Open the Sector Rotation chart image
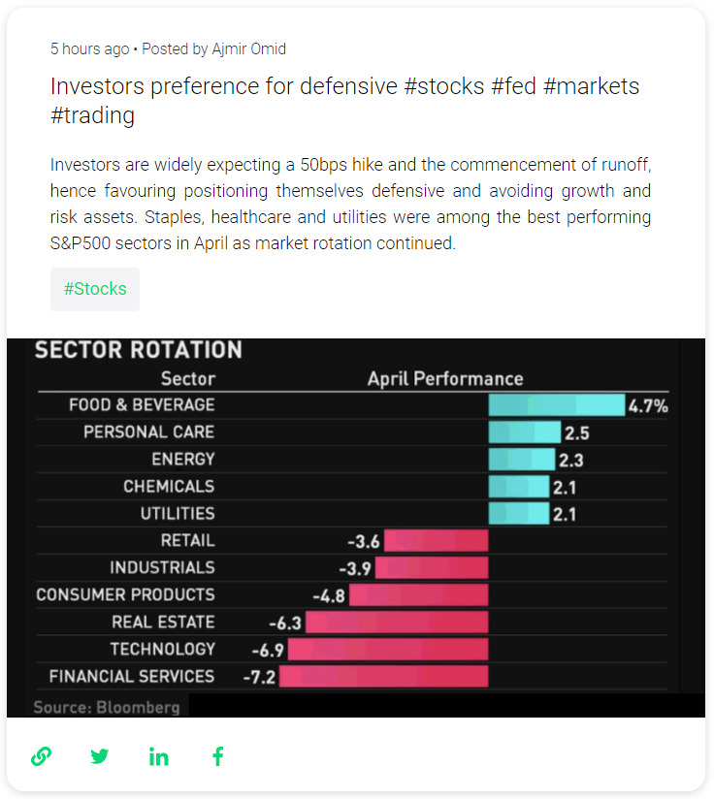Screen dimensions: 714x799 (x=356, y=527)
